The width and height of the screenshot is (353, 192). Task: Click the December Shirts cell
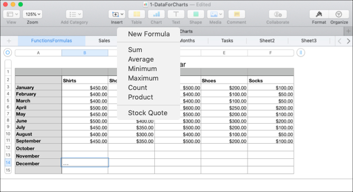coord(85,163)
